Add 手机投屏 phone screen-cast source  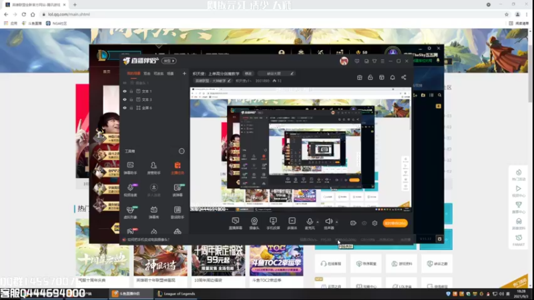tap(273, 223)
